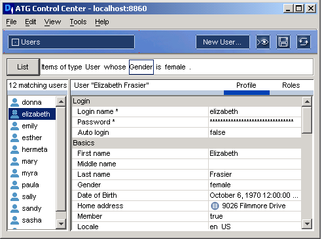Click mary's user icon

tap(14, 161)
